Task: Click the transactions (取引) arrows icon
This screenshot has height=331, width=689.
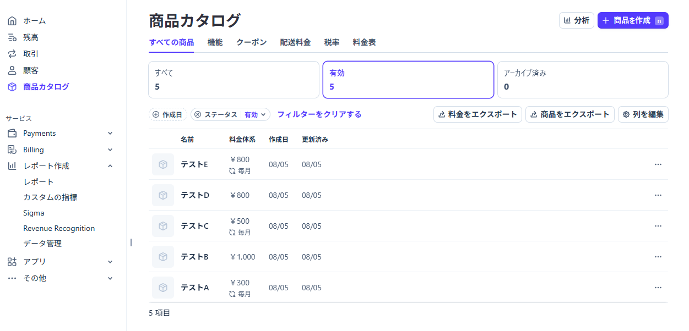Action: [12, 54]
